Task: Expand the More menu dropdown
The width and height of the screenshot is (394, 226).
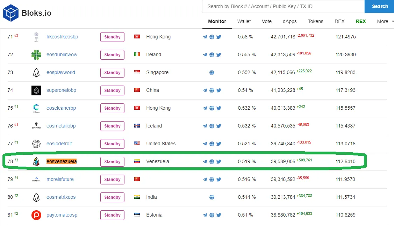Action: coord(385,22)
